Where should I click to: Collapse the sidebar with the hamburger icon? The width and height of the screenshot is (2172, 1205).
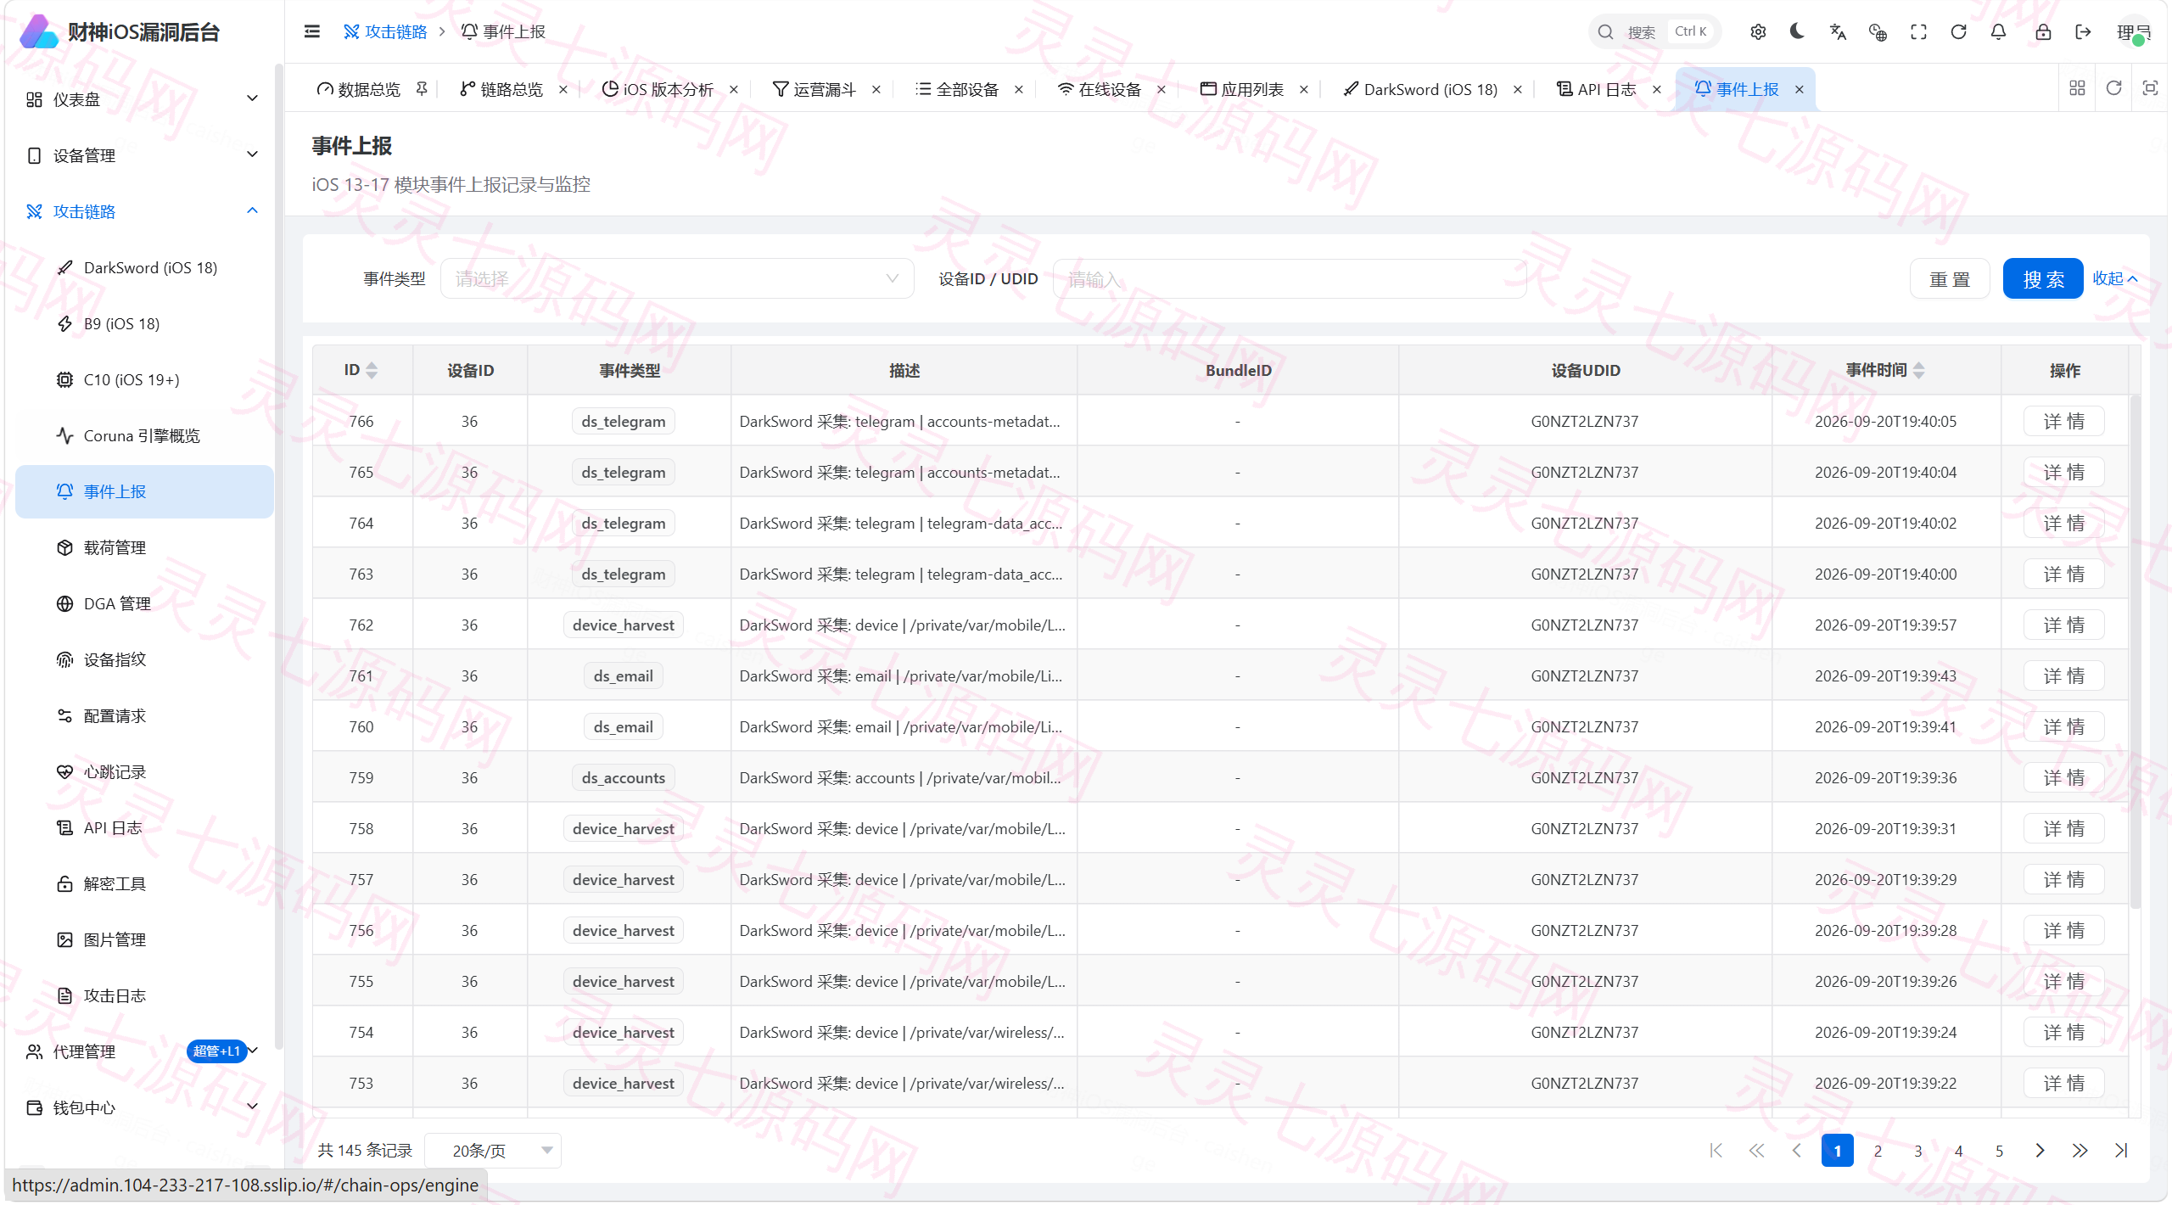tap(312, 32)
